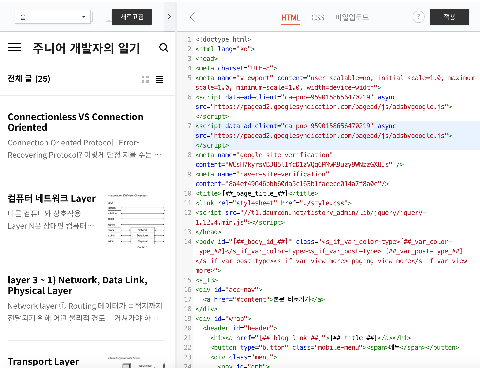
Task: Click the google-site-verification meta line
Action: pyautogui.click(x=299, y=160)
